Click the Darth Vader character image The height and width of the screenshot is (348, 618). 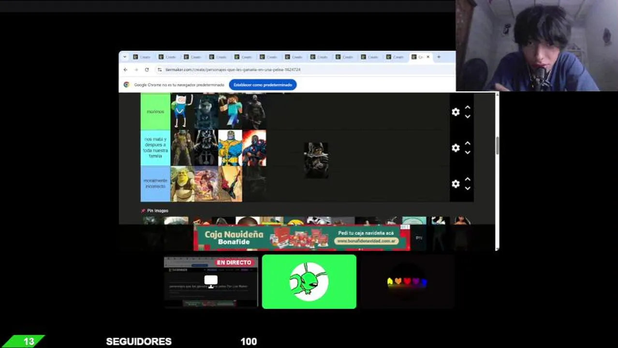click(206, 148)
